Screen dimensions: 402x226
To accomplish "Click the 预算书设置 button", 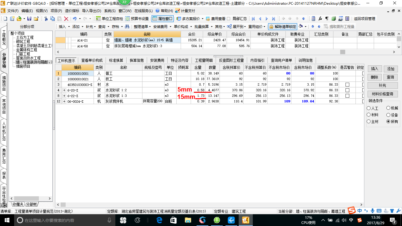I will pyautogui.click(x=137, y=19).
